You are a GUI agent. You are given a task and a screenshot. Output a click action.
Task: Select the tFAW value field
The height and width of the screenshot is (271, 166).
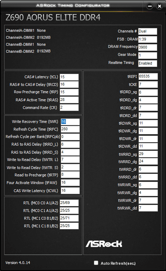(70, 183)
